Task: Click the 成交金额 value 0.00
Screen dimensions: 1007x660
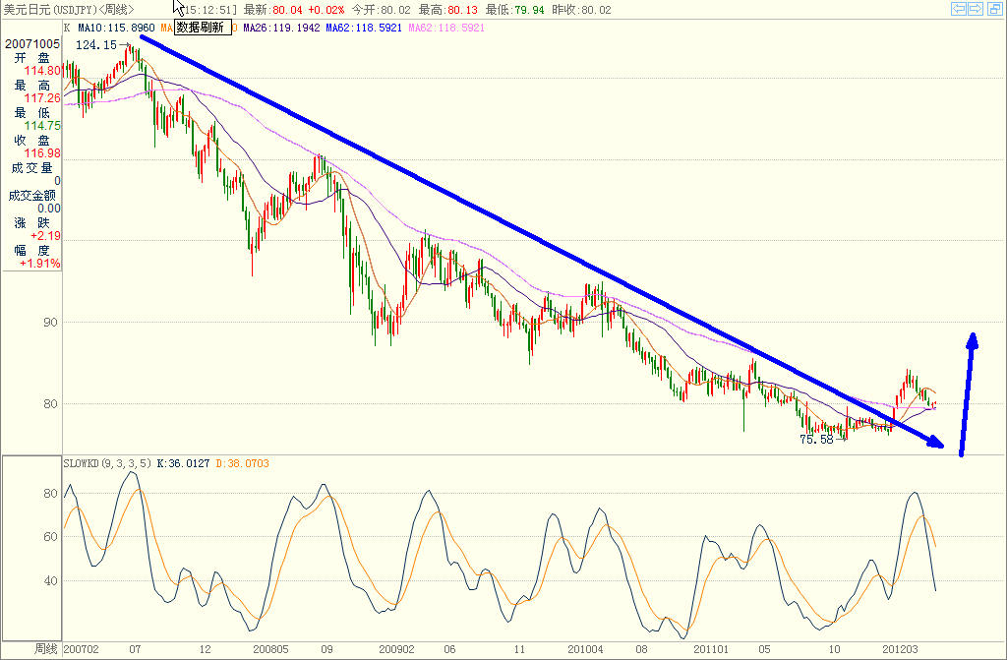Action: coord(49,209)
